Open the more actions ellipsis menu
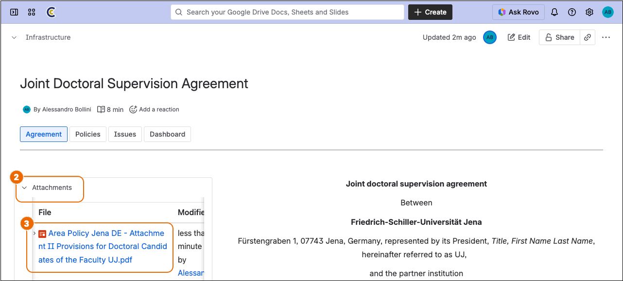The width and height of the screenshot is (623, 281). 606,37
